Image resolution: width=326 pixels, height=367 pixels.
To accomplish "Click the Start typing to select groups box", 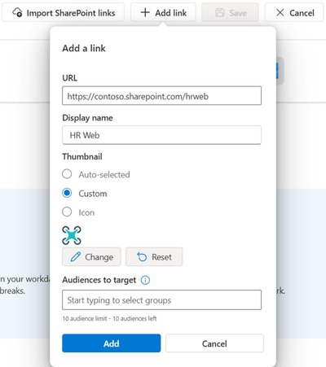I will (x=161, y=300).
